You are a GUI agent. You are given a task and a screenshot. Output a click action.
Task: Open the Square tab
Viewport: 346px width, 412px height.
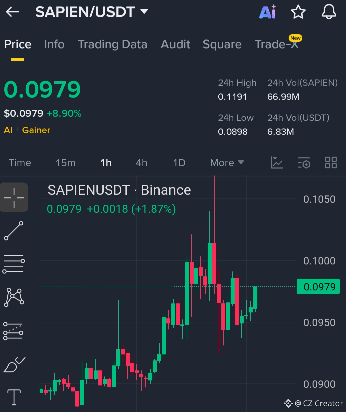222,44
